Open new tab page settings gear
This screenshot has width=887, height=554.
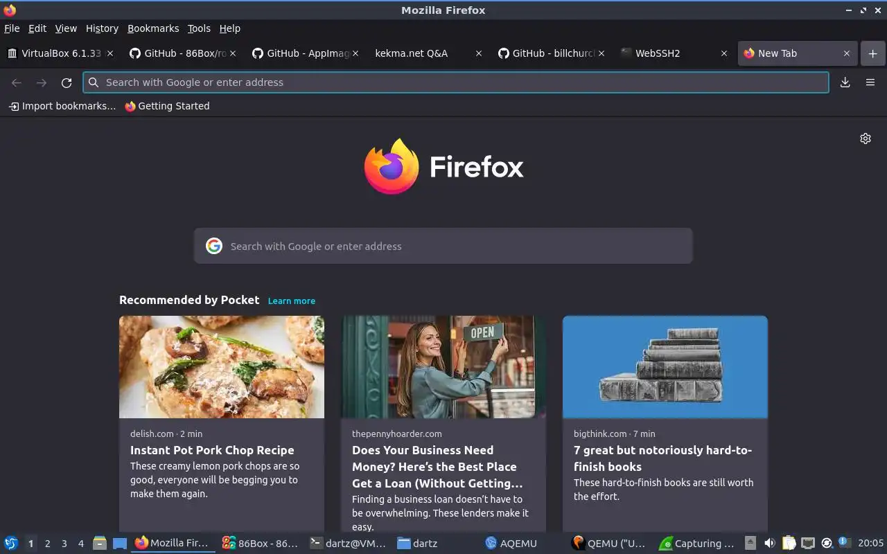click(x=866, y=138)
